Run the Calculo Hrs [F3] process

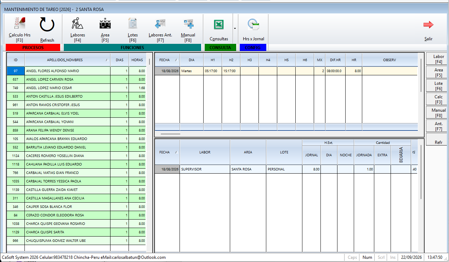[x=20, y=29]
